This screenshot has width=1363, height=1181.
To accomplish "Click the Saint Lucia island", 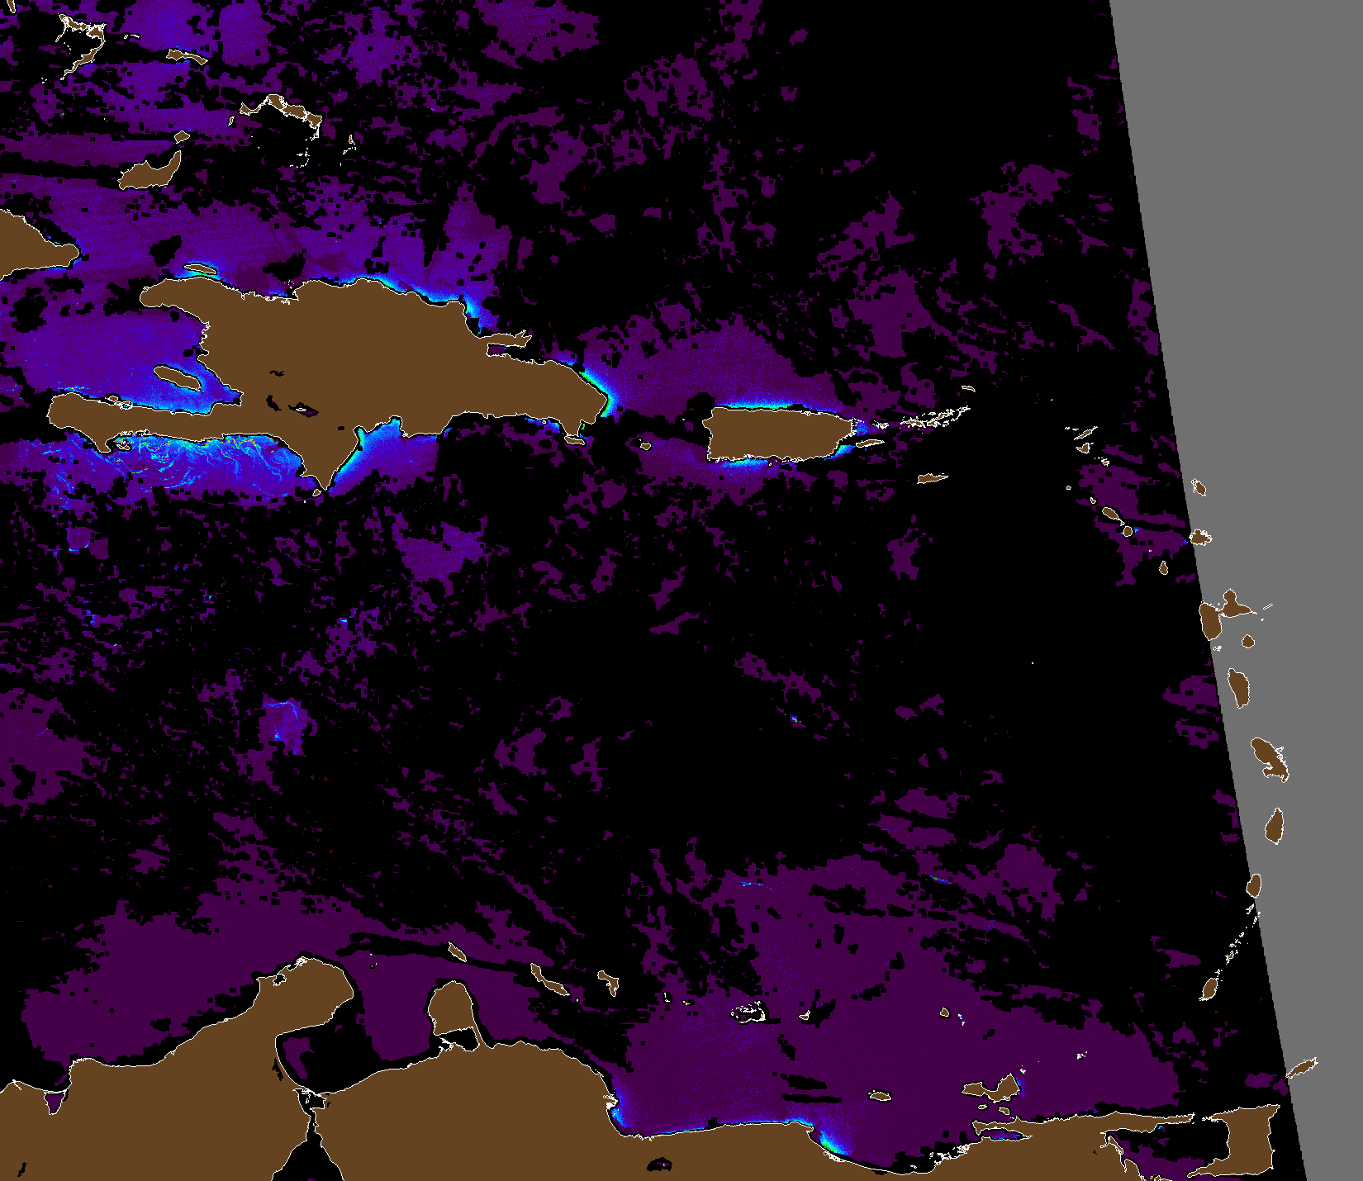I will [1275, 826].
